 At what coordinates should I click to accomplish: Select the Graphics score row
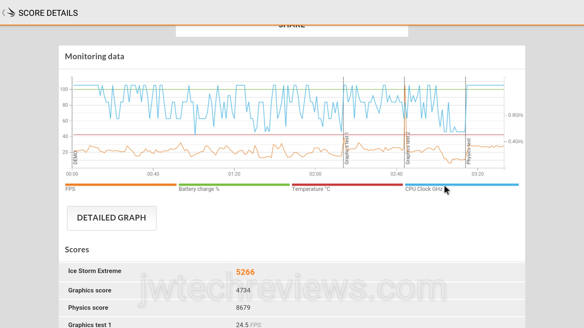(90, 290)
